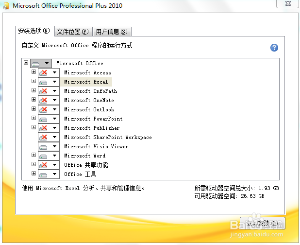Expand the Microsoft PowerPoint tree node
Viewport: 300px width, 245px height.
click(33, 118)
